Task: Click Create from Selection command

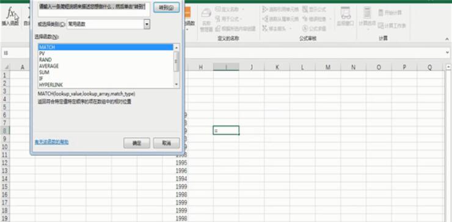Action: click(235, 29)
